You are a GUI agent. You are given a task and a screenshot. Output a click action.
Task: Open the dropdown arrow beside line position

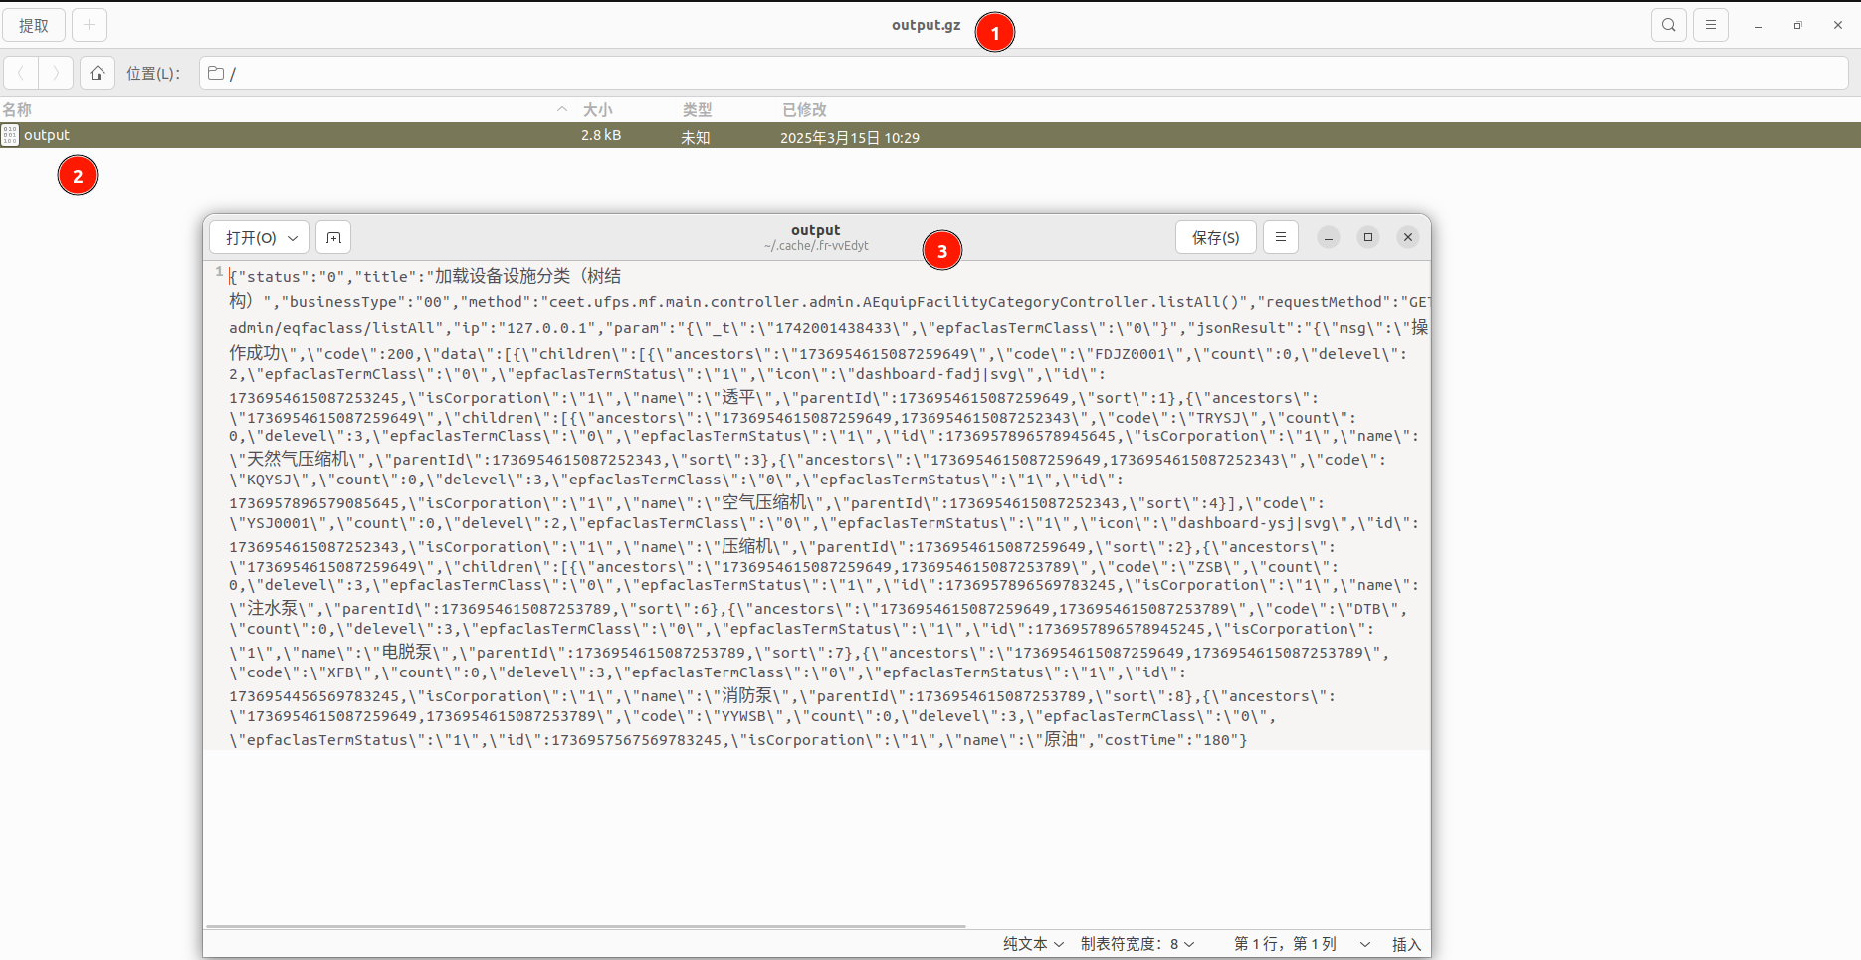click(x=1365, y=944)
